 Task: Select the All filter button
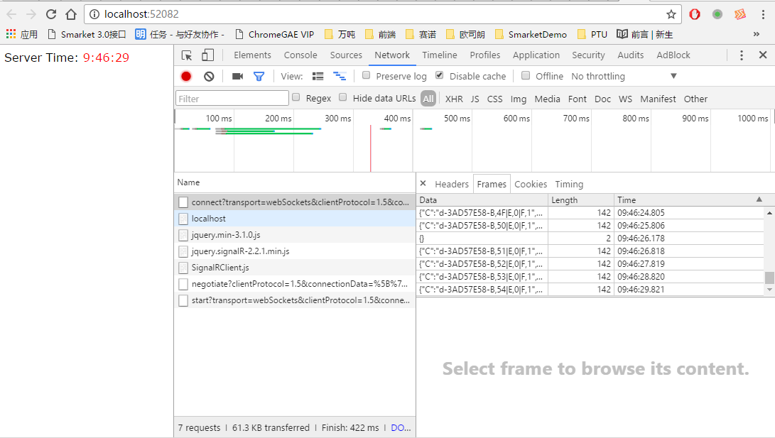pos(428,99)
